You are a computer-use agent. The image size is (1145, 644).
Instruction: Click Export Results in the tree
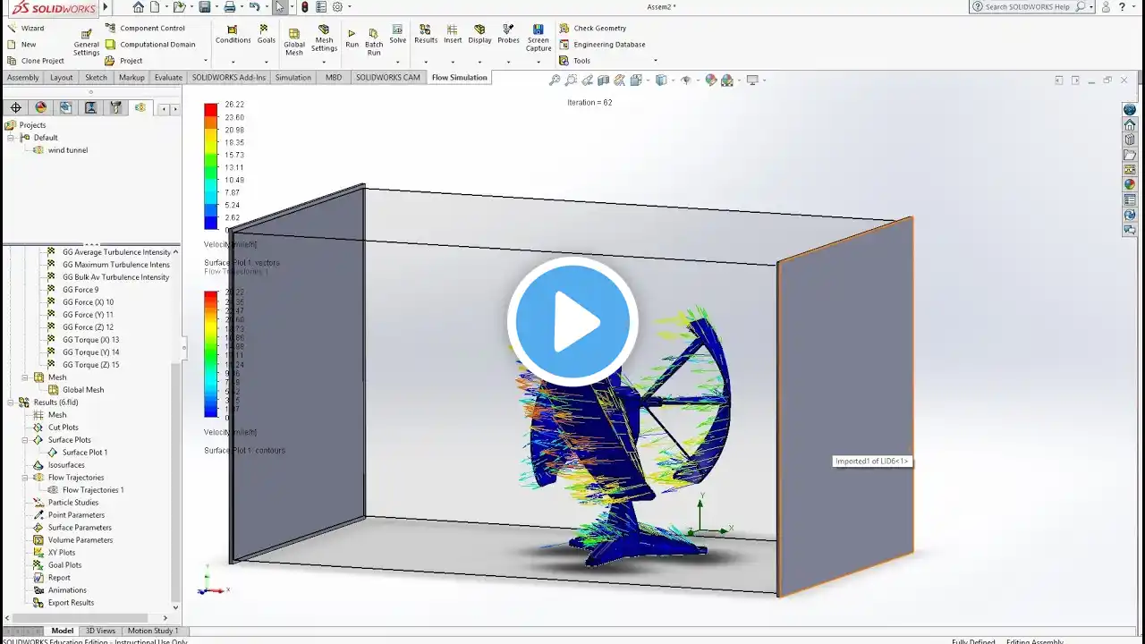tap(64, 603)
